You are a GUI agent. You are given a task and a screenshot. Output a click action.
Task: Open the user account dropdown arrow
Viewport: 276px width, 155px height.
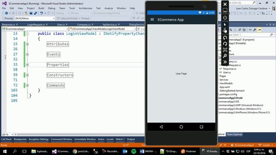270,9
